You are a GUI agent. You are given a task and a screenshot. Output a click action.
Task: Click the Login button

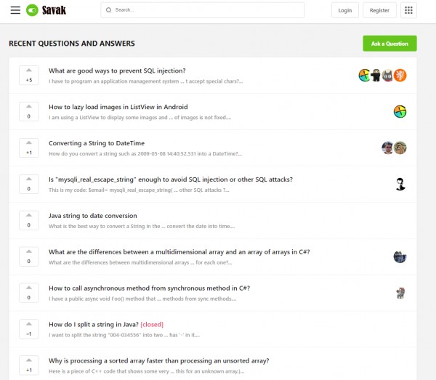344,10
